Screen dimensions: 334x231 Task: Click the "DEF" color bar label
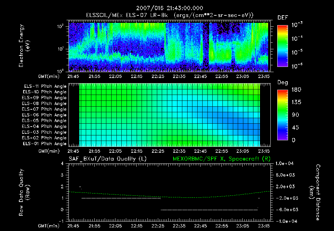(x=282, y=18)
